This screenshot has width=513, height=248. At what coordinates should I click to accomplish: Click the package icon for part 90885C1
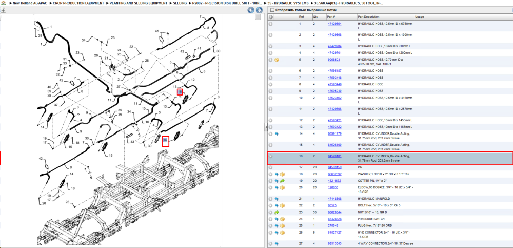click(277, 60)
